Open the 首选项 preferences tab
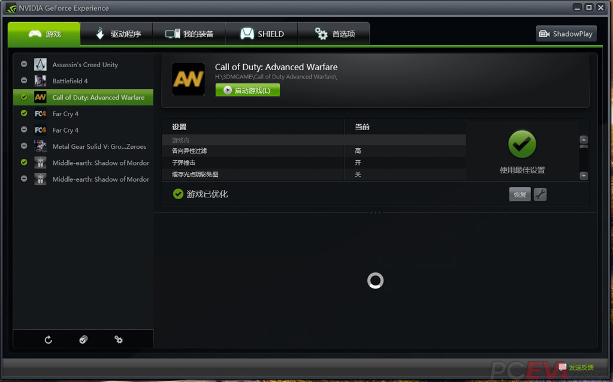The image size is (613, 382). [334, 34]
